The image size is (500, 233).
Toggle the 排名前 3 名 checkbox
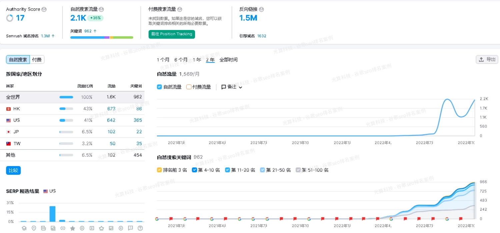click(x=159, y=170)
